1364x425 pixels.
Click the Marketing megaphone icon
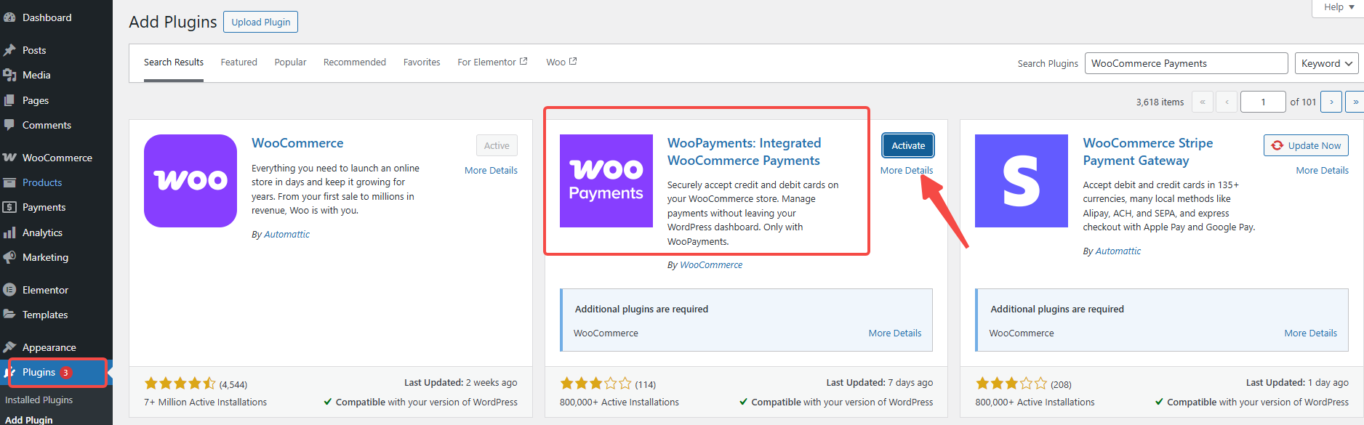click(x=9, y=257)
